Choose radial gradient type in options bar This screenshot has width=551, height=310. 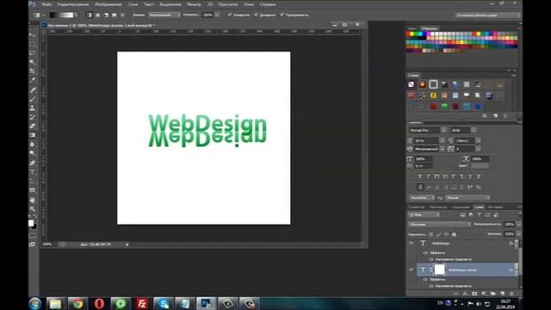[97, 15]
